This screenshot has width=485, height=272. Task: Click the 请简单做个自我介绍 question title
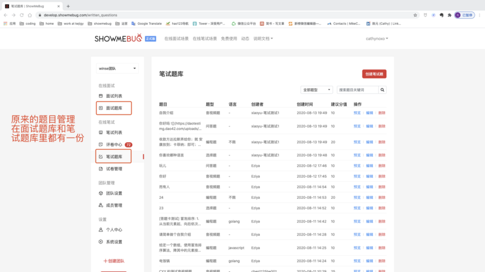[175, 235]
